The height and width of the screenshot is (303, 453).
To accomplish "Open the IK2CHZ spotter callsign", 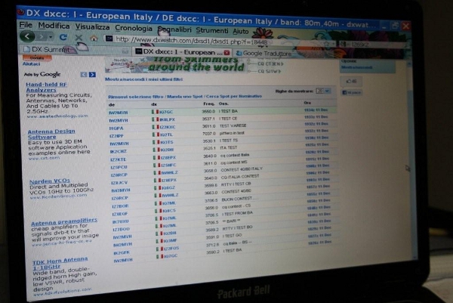I will [118, 151].
